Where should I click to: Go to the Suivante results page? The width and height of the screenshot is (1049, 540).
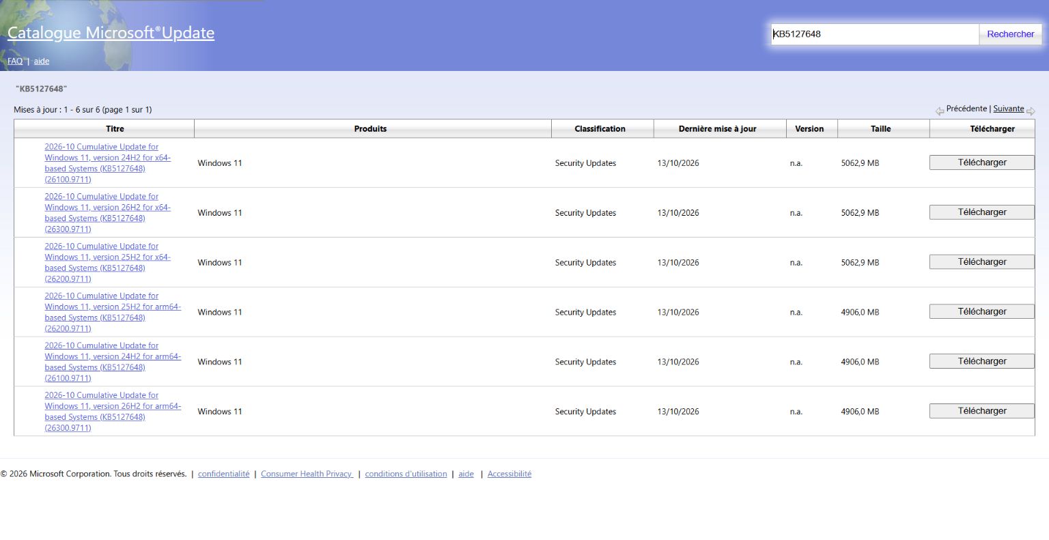(1009, 109)
